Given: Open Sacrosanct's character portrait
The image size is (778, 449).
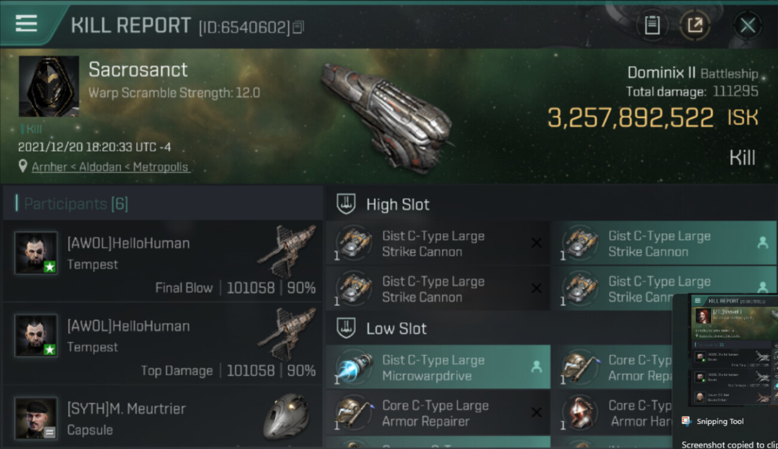Looking at the screenshot, I should [x=48, y=86].
